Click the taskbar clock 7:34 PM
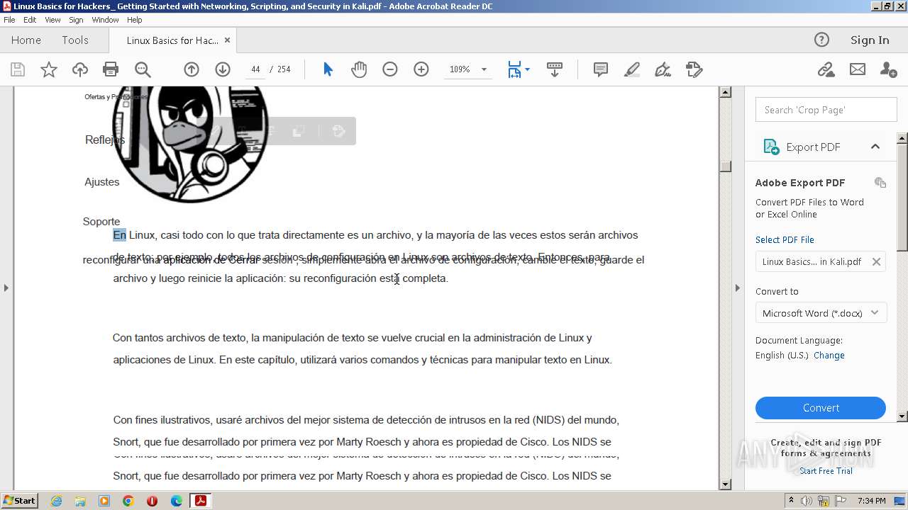The width and height of the screenshot is (908, 510). [x=871, y=501]
